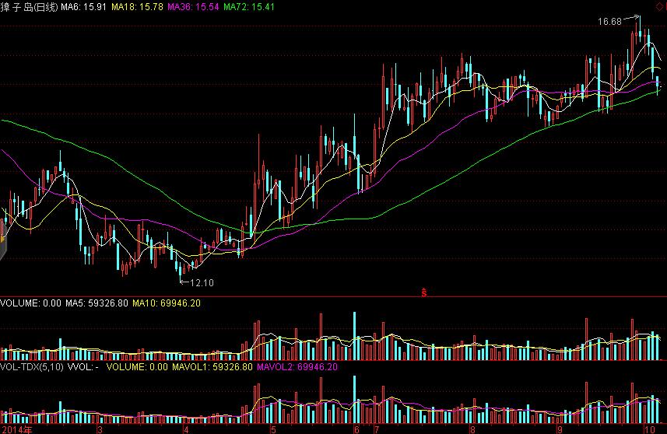This screenshot has width=667, height=434.
Task: Click the yellow MA10: 69946.20 volume label
Action: click(167, 303)
